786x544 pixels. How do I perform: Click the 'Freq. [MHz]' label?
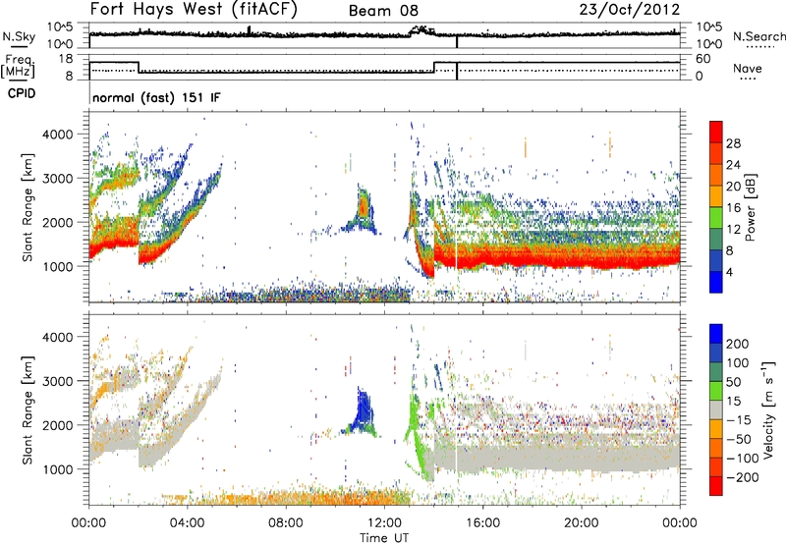point(18,66)
